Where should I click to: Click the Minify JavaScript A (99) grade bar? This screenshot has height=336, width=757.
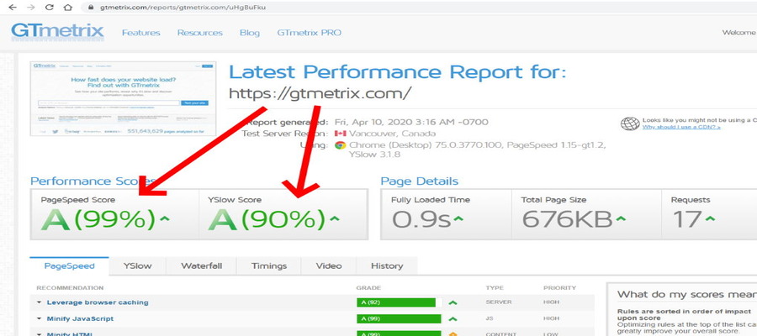399,319
